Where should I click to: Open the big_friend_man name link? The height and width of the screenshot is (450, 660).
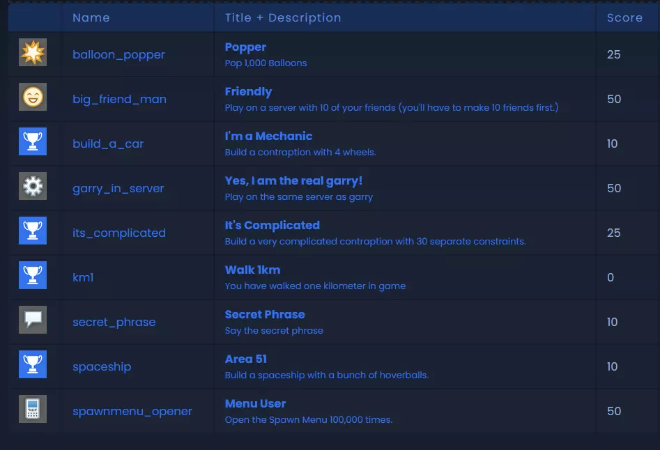tap(120, 100)
